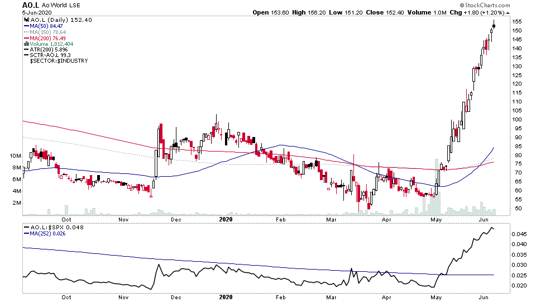Click the Open 153.60 value

(x=271, y=12)
